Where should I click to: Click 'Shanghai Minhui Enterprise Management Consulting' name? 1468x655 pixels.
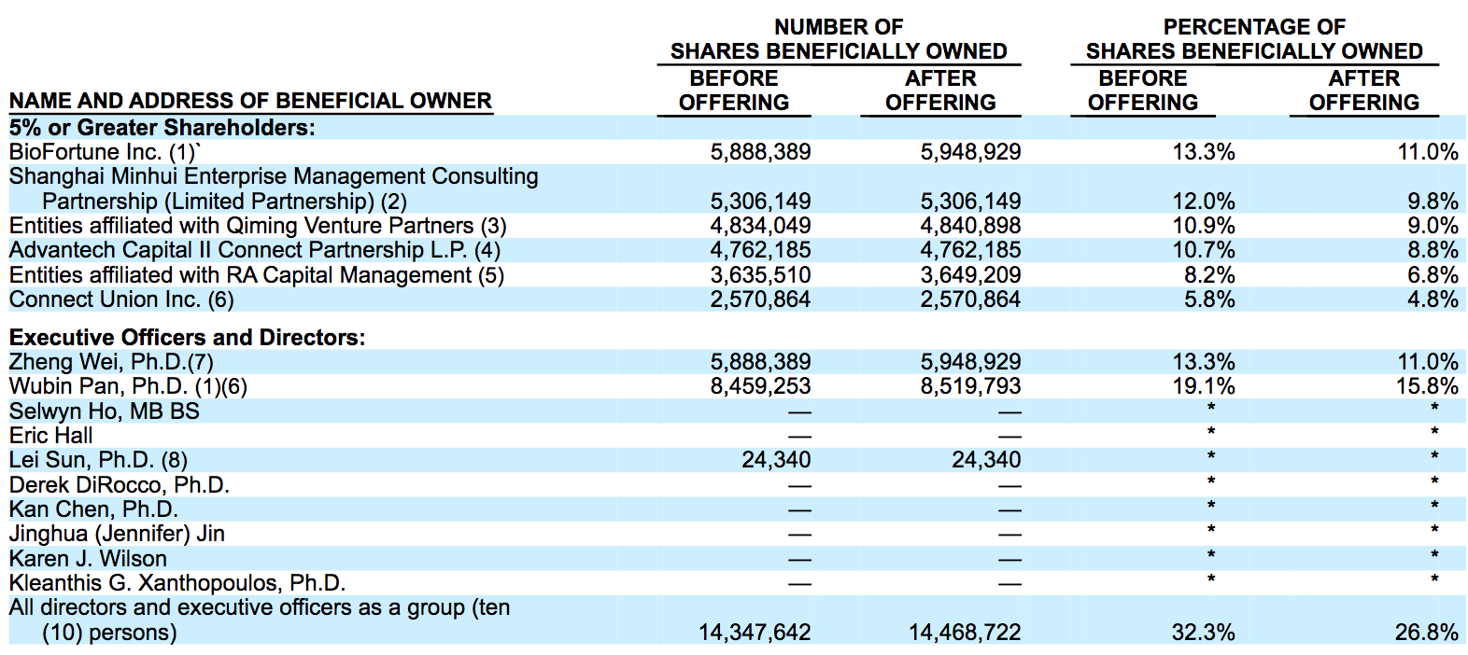[x=274, y=176]
